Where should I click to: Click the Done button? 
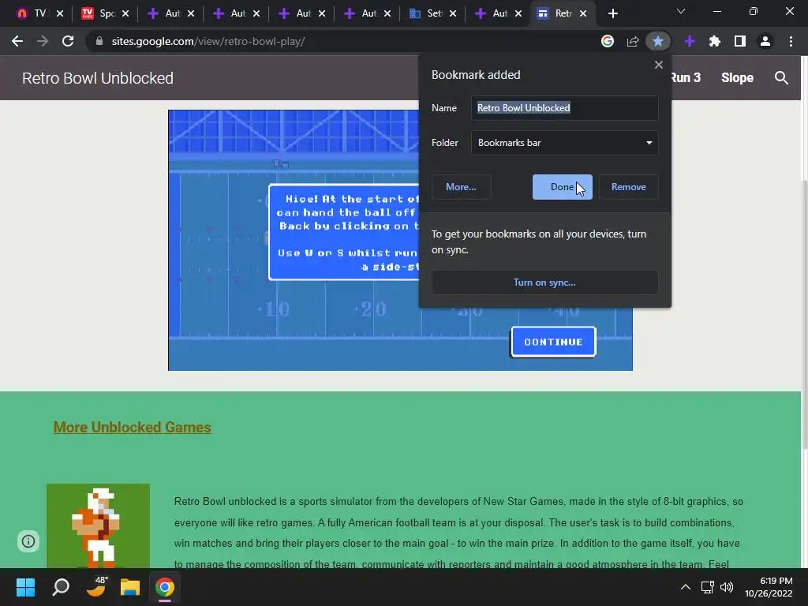(562, 187)
